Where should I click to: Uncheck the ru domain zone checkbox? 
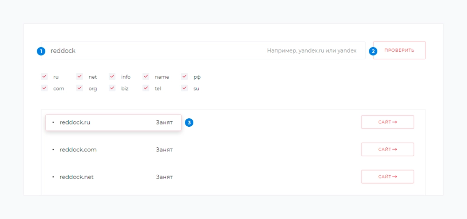pyautogui.click(x=45, y=76)
